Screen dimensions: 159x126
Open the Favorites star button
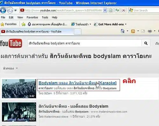(x=9, y=24)
